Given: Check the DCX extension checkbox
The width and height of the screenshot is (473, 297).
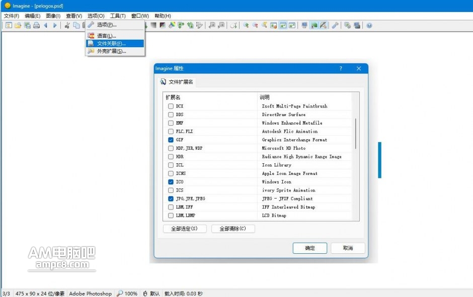Looking at the screenshot, I should coord(171,106).
